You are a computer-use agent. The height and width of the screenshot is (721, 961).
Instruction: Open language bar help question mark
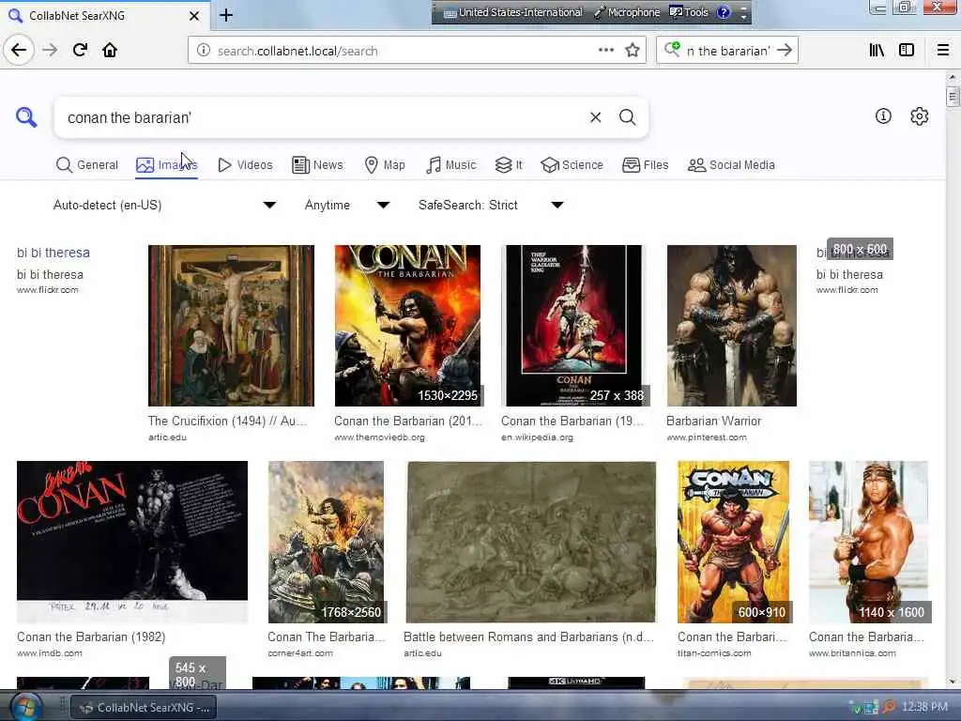pyautogui.click(x=724, y=12)
